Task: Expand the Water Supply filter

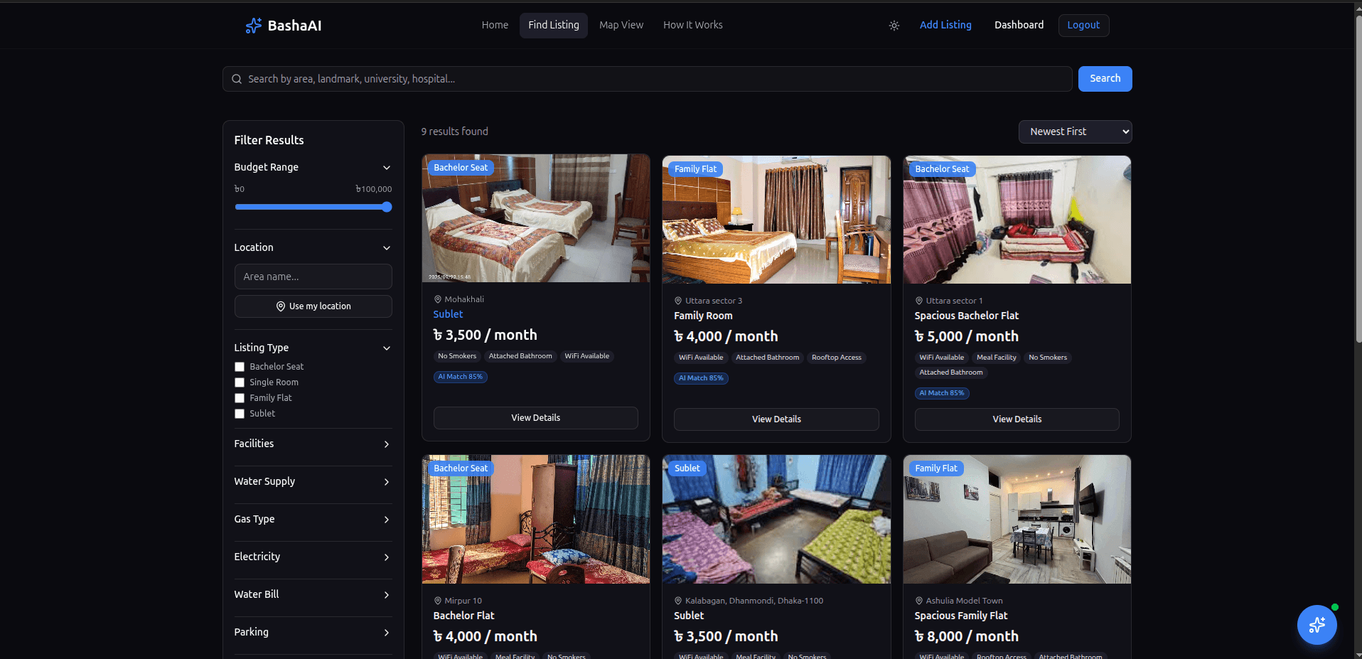Action: coord(313,481)
